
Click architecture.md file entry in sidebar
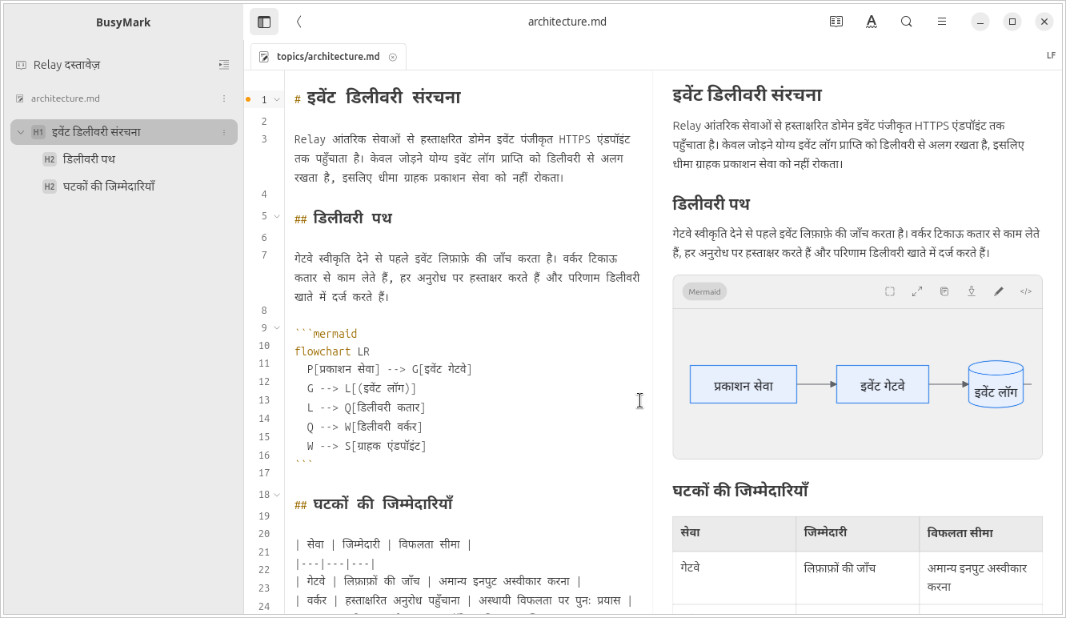[66, 98]
